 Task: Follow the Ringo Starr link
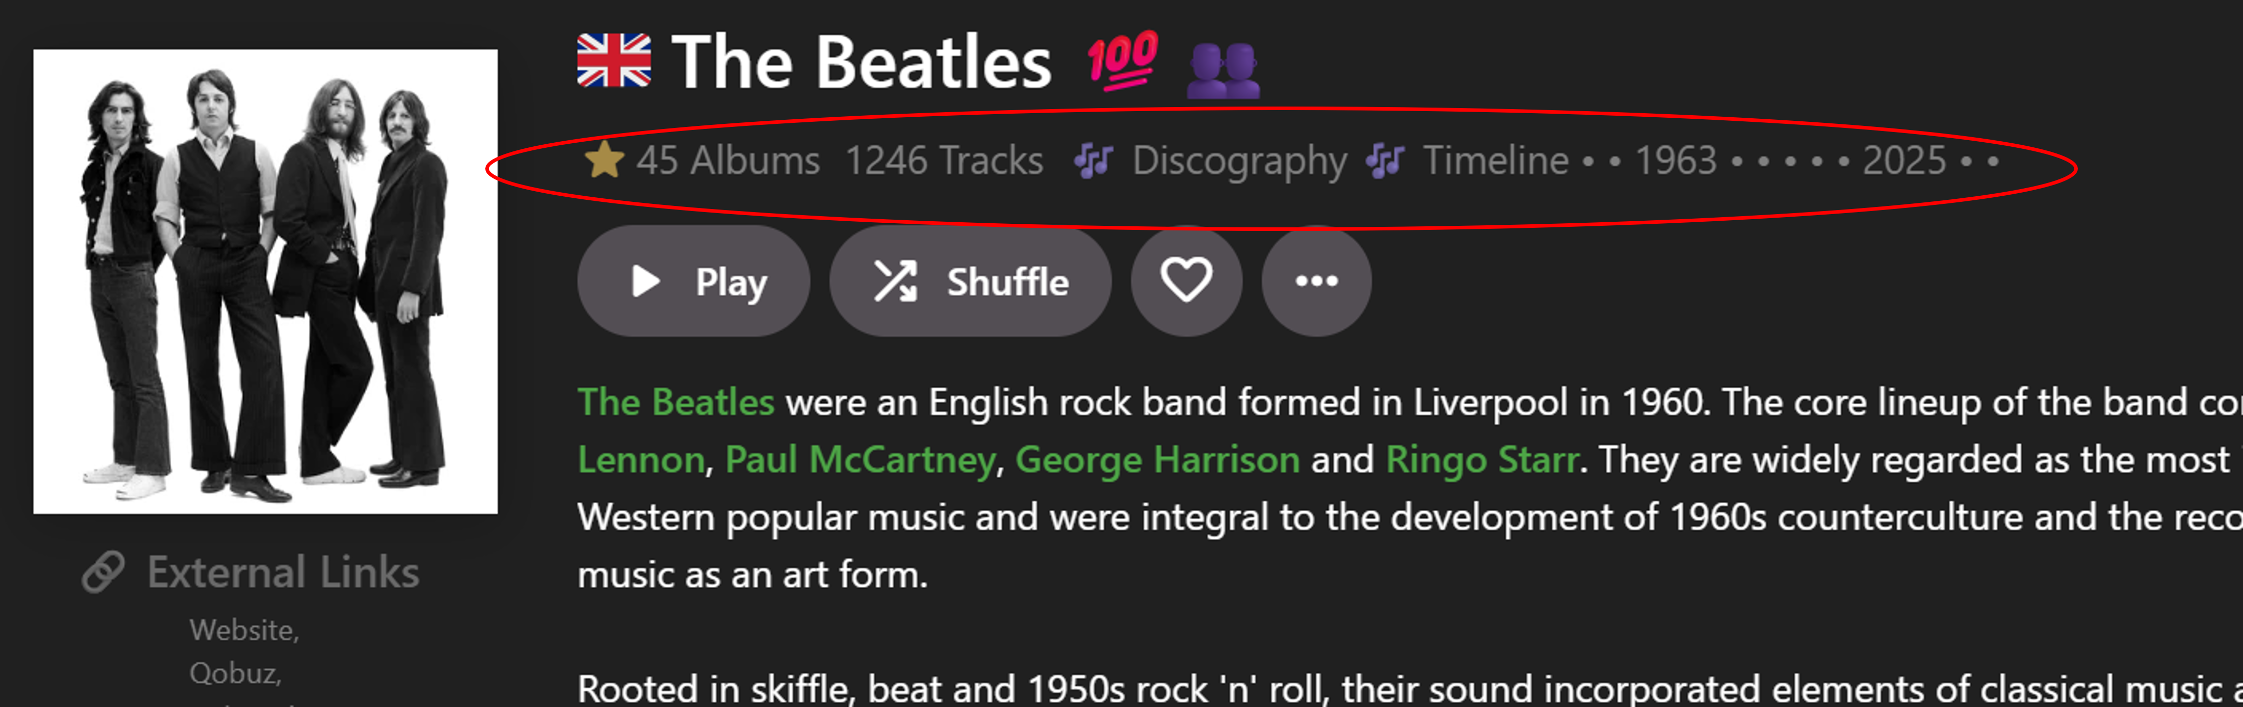click(x=1481, y=459)
